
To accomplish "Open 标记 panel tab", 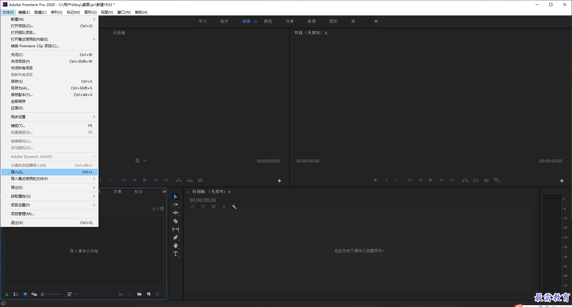I will tap(138, 192).
